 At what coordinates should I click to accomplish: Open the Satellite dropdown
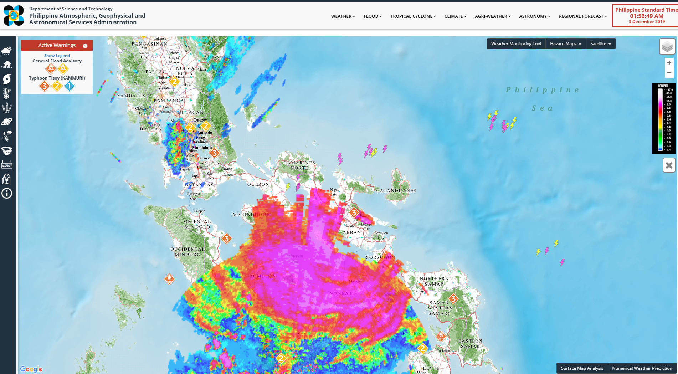click(601, 44)
